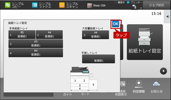This screenshot has height=100, width=171.
Task: Click the printer network status icon
Action: pyautogui.click(x=134, y=7)
